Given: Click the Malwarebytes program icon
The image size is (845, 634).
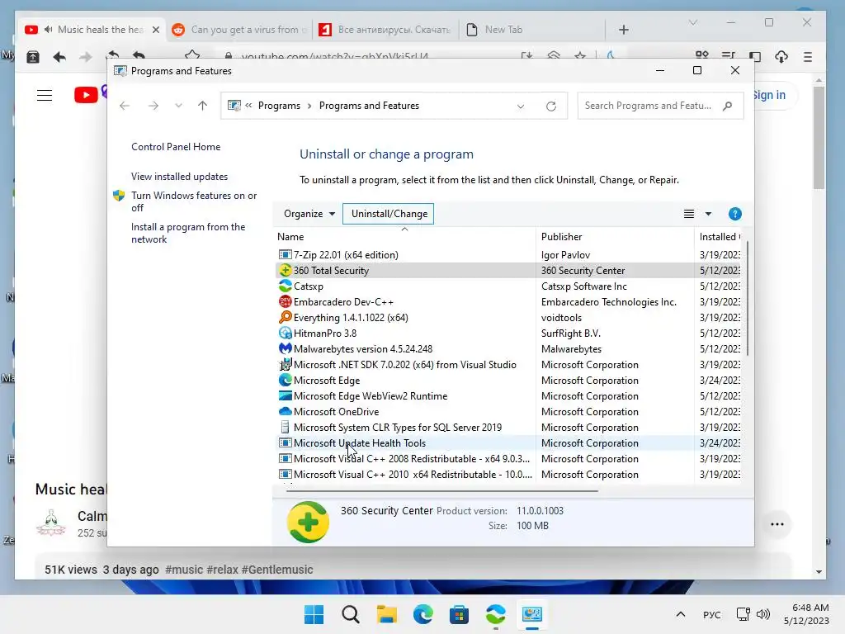Looking at the screenshot, I should click(285, 348).
